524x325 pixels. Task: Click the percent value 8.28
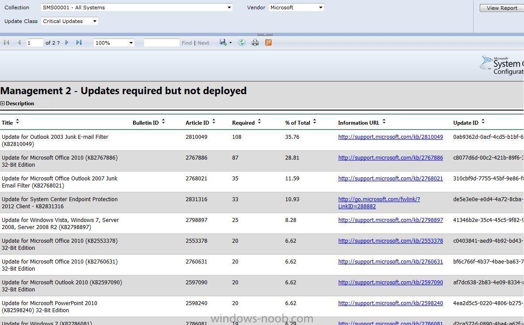click(x=291, y=220)
